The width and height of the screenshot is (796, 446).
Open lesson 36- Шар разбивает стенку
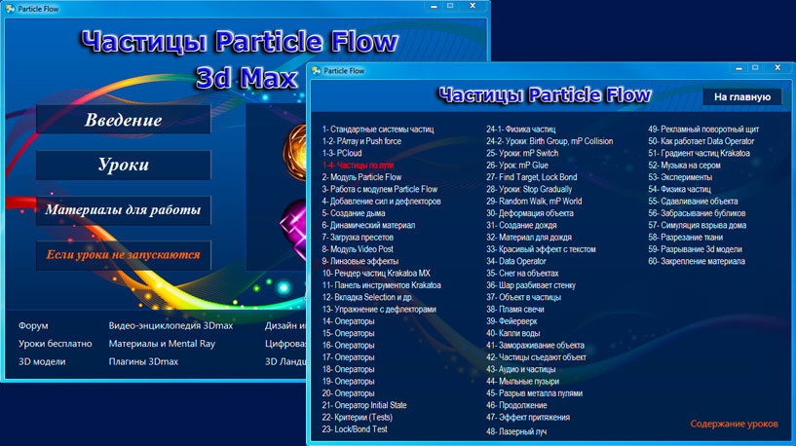point(531,285)
